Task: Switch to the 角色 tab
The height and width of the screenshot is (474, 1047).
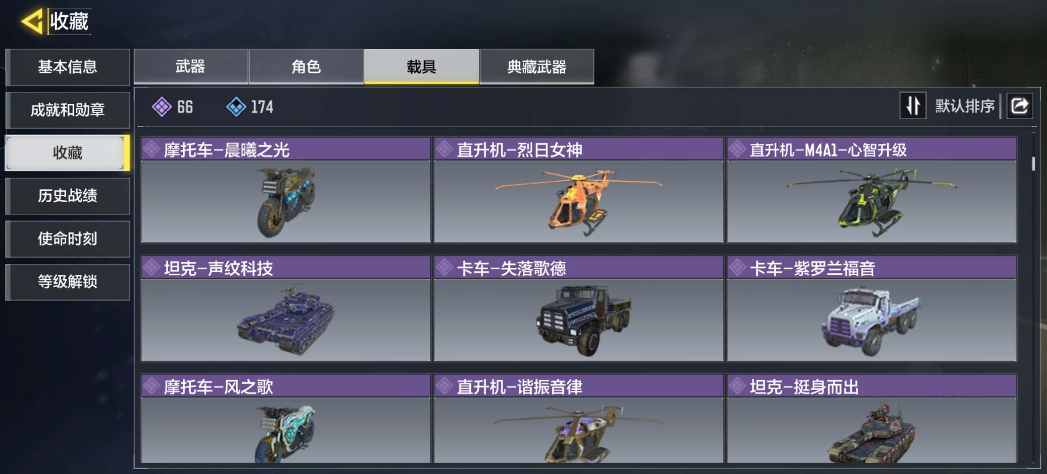Action: click(x=306, y=67)
